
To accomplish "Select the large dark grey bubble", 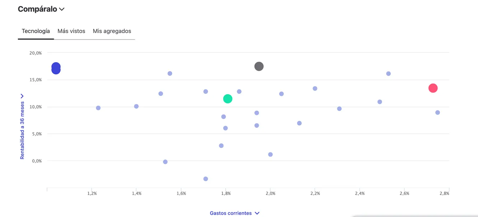I will [x=259, y=66].
